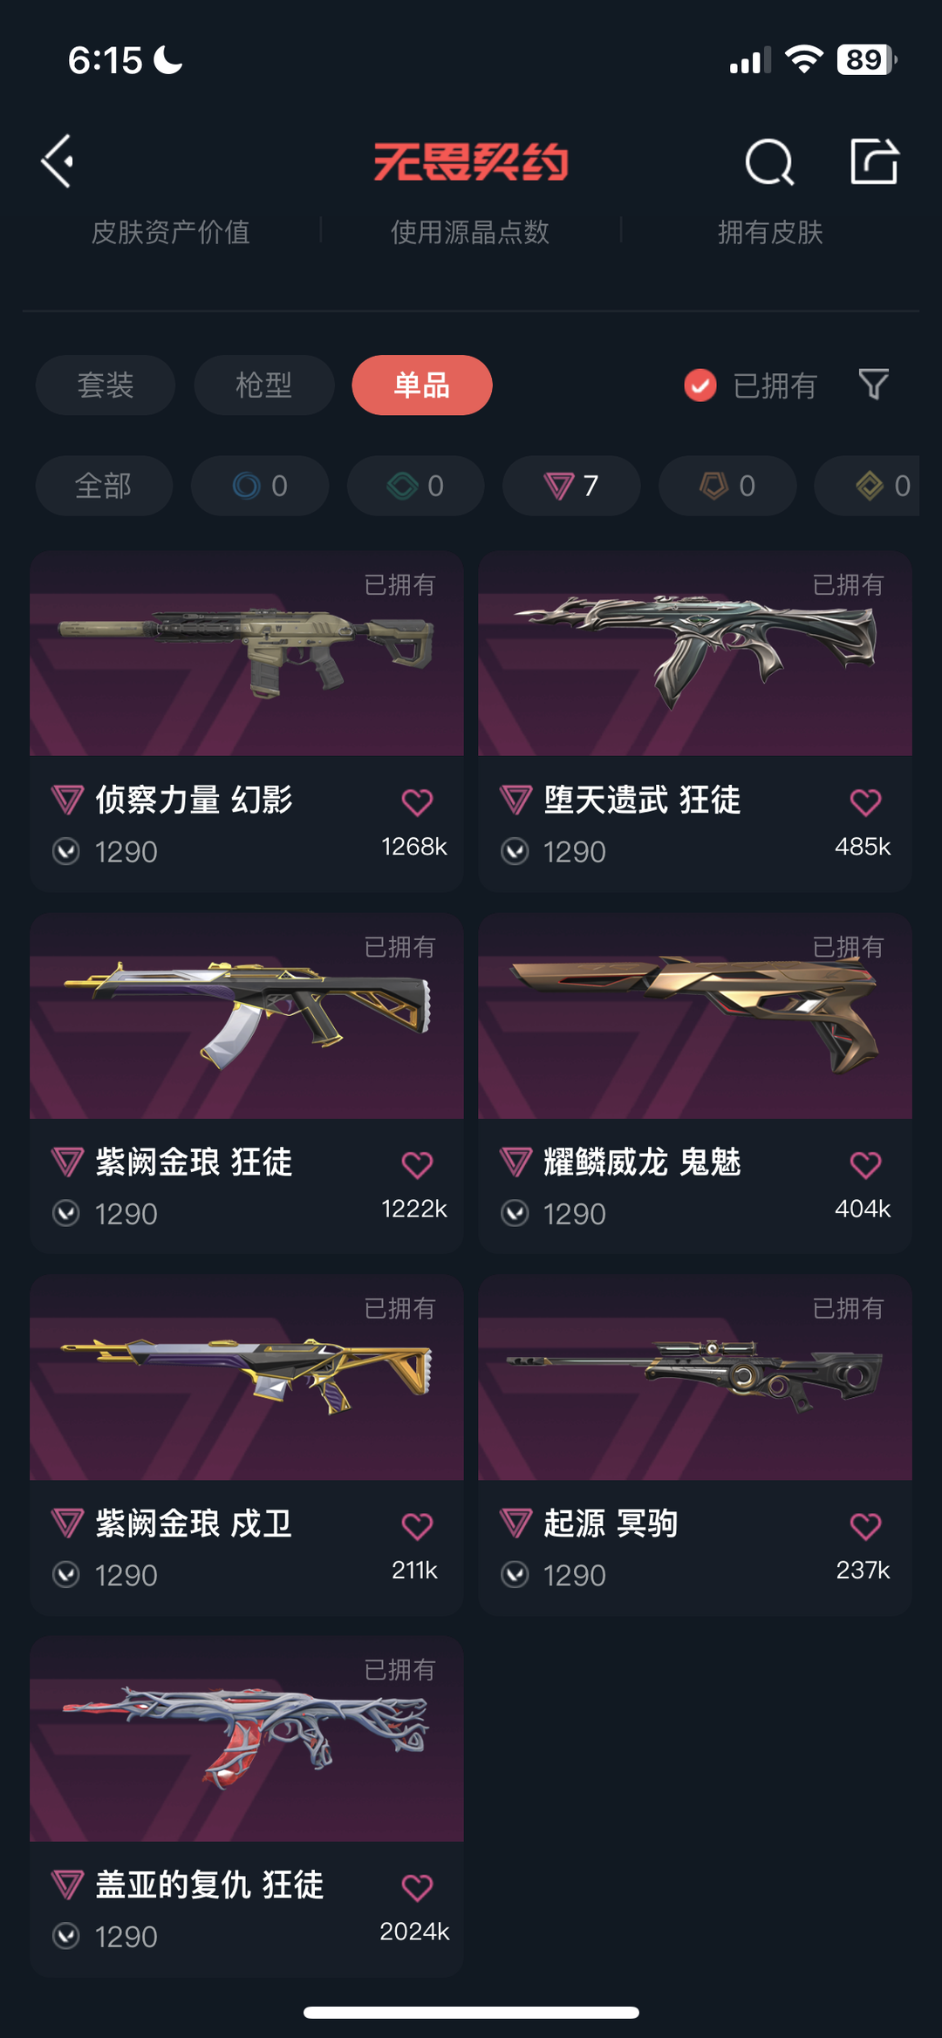
Task: Tap the 皮肤资产价值 stat label
Action: pos(171,232)
